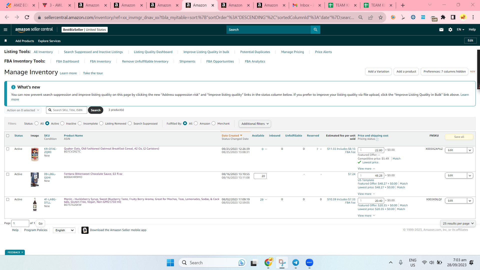Expand View more for Monin syrup pricing

tap(366, 215)
